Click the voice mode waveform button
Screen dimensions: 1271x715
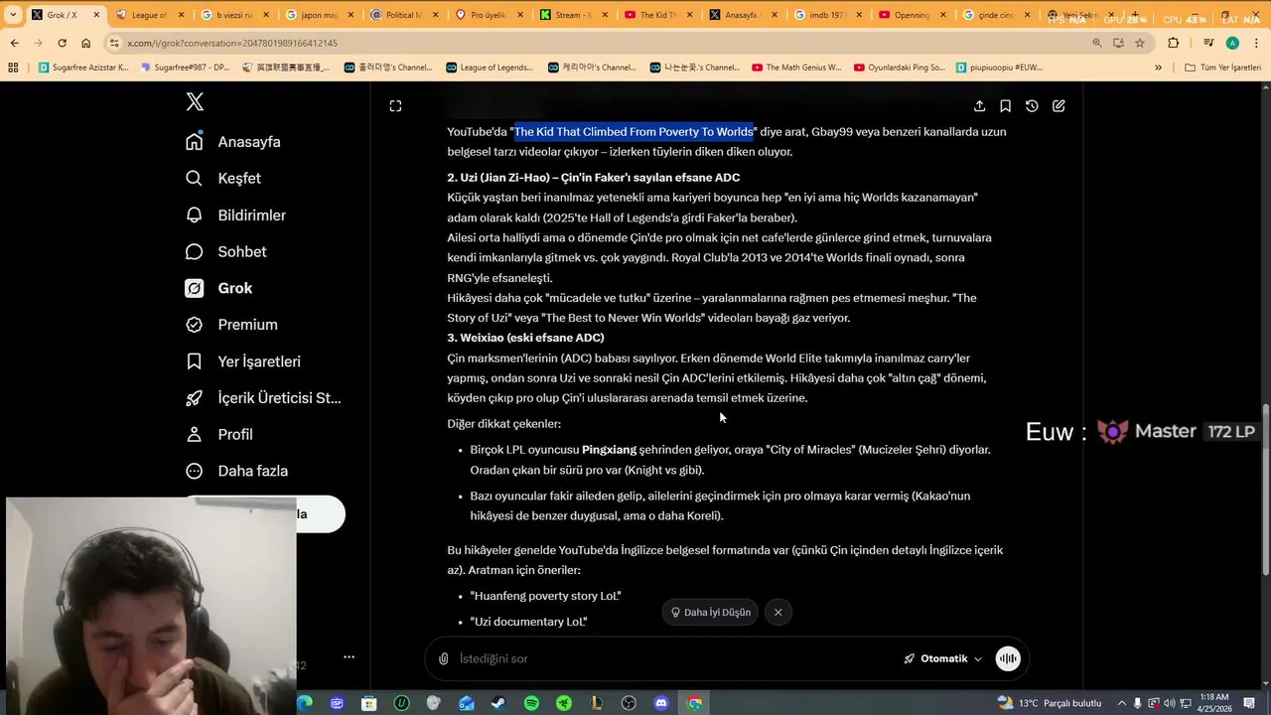point(1008,658)
